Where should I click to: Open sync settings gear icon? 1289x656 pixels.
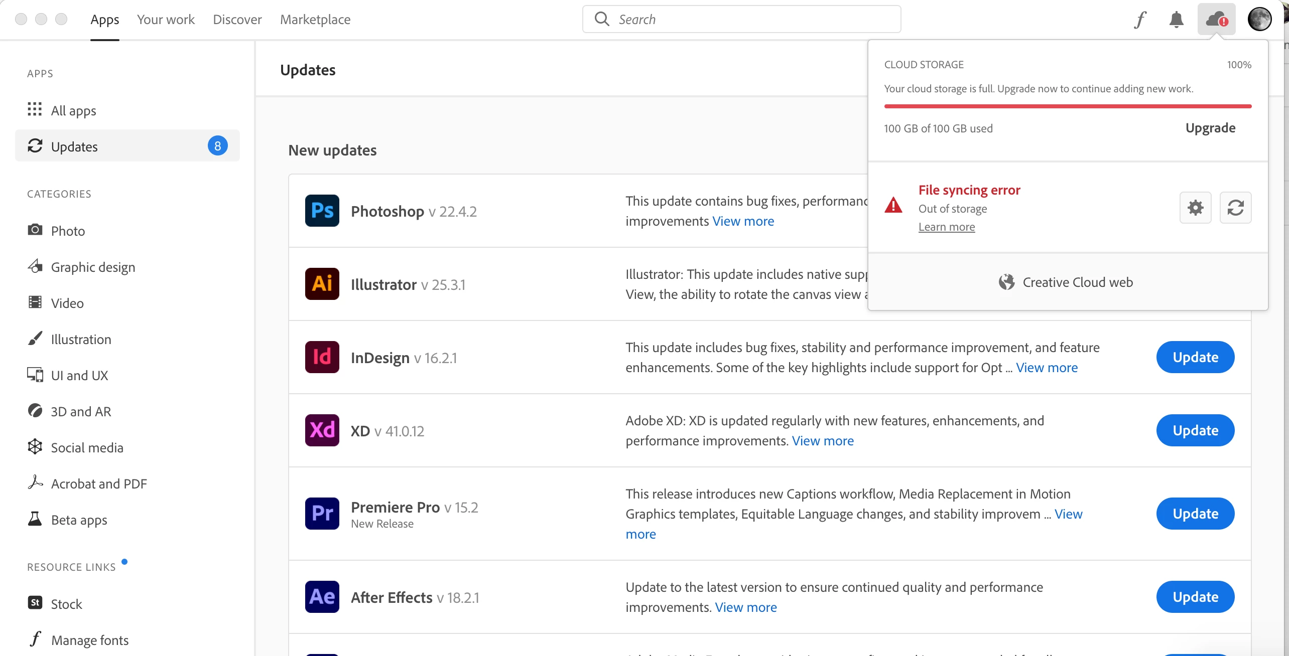1195,208
